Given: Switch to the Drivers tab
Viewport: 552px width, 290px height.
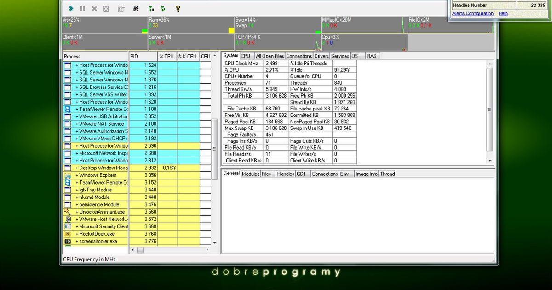Looking at the screenshot, I should (322, 56).
